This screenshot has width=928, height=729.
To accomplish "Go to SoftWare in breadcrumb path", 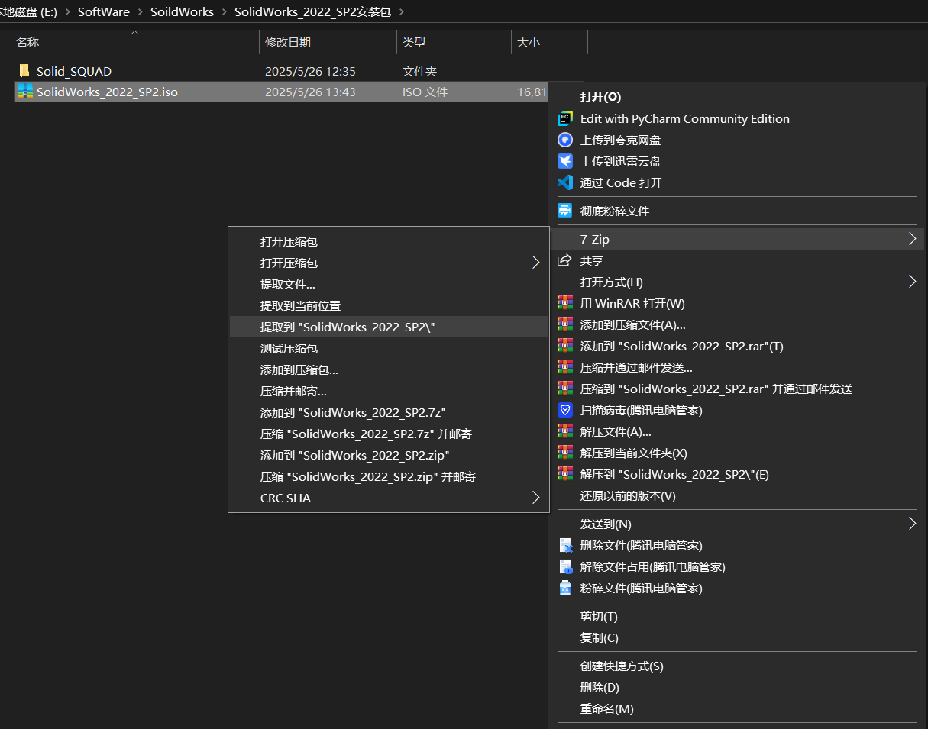I will pos(104,11).
